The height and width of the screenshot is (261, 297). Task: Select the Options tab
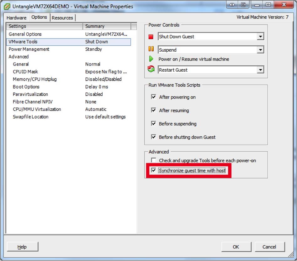[39, 17]
